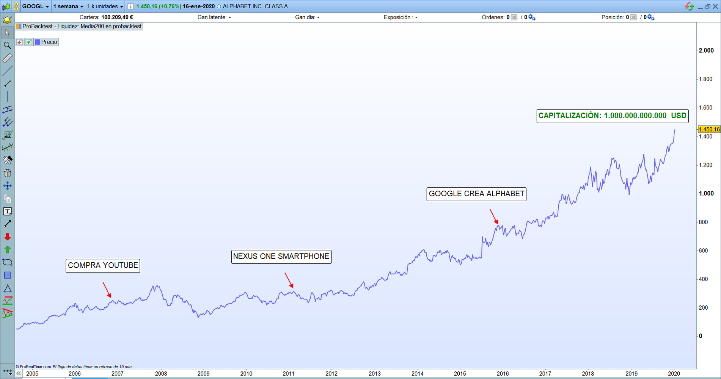Viewport: 721px width, 379px height.
Task: Click the yellow 1.450,16 price tag
Action: pos(709,129)
